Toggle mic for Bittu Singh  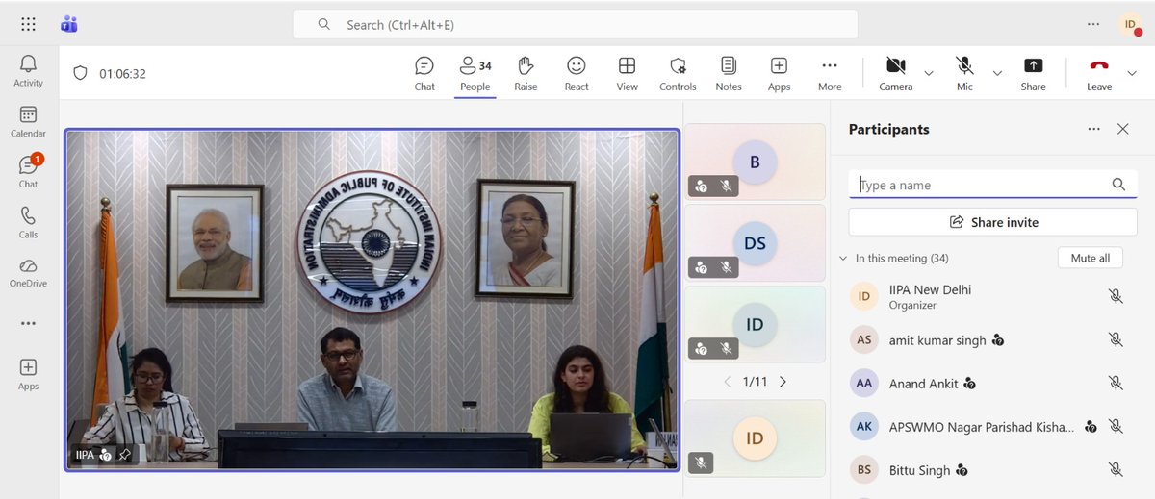[1116, 470]
